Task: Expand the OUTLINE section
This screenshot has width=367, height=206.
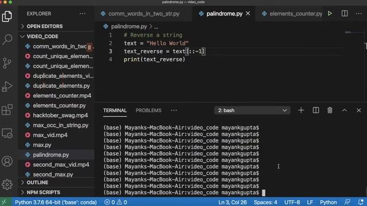Action: [56, 183]
